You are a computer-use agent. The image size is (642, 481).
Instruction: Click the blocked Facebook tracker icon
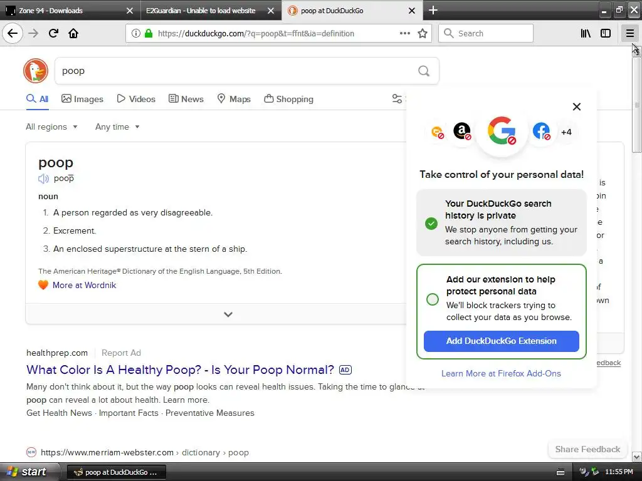click(541, 132)
